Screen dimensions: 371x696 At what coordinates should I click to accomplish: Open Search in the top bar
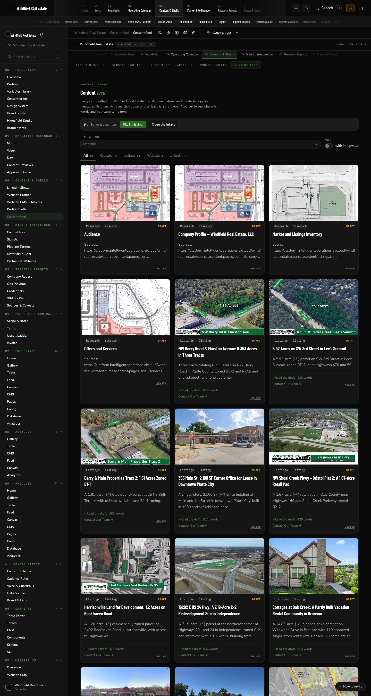(x=328, y=8)
